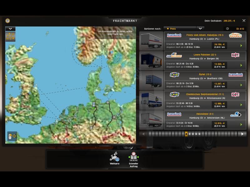Click the 13.520,- € price box
This screenshot has width=250, height=187.
tap(219, 65)
